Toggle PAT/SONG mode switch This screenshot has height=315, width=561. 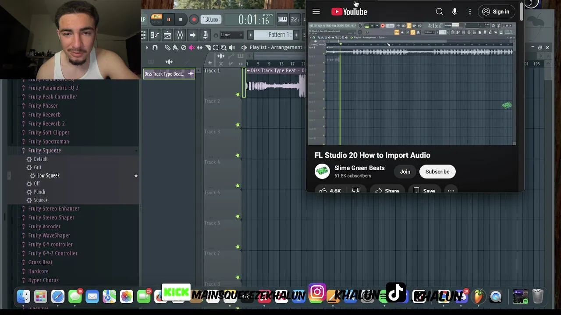click(156, 19)
